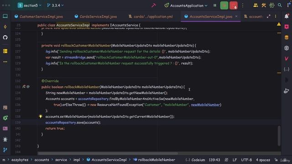
Task: Open the Debug tool window bug icon
Action: pos(5,139)
